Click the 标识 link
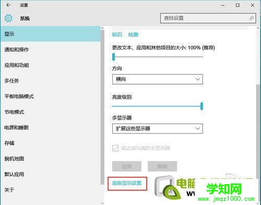This screenshot has height=205, width=261. pyautogui.click(x=117, y=35)
